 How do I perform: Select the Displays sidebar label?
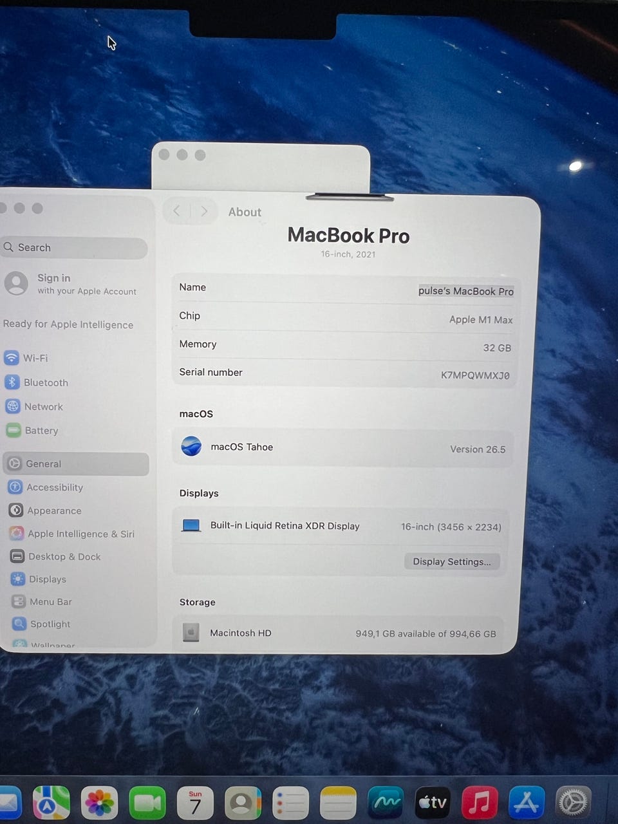(x=48, y=579)
